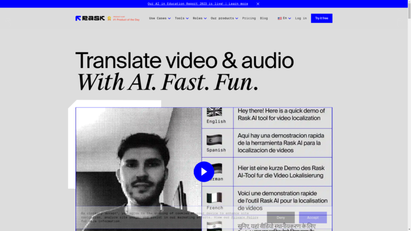This screenshot has height=231, width=411.
Task: Expand the Tools dropdown
Action: click(x=181, y=18)
